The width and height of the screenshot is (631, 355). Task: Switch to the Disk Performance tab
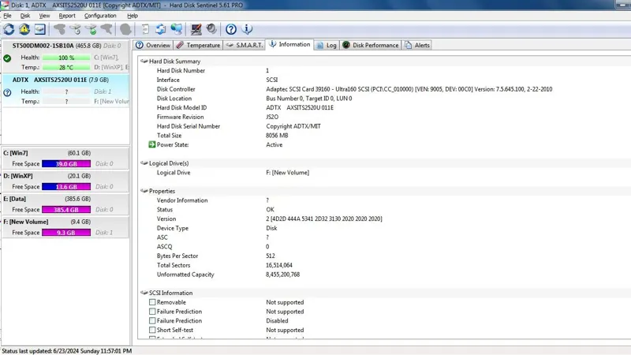pos(371,45)
